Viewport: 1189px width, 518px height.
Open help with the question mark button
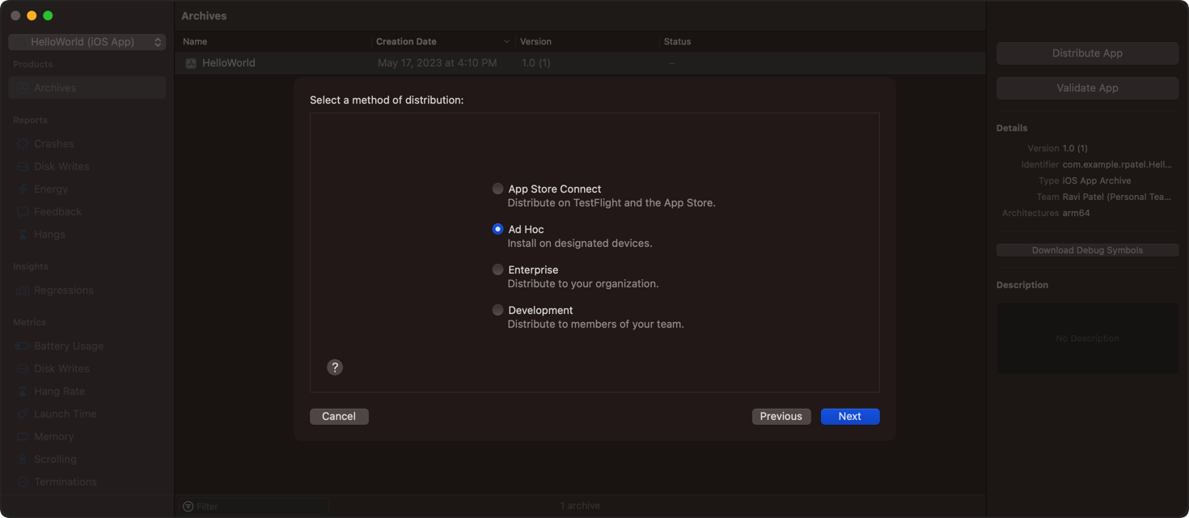335,367
